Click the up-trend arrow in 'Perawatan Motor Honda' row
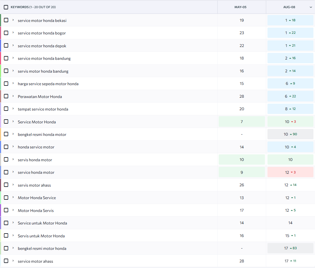 point(290,96)
